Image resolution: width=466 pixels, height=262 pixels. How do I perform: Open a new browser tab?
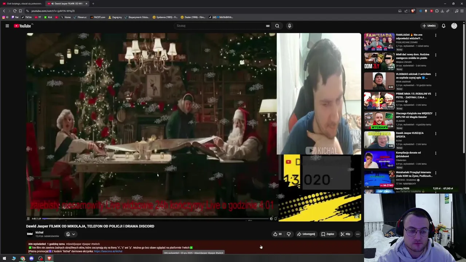tap(93, 4)
